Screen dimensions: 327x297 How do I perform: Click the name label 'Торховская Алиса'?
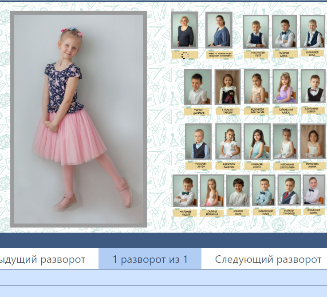tap(285, 111)
